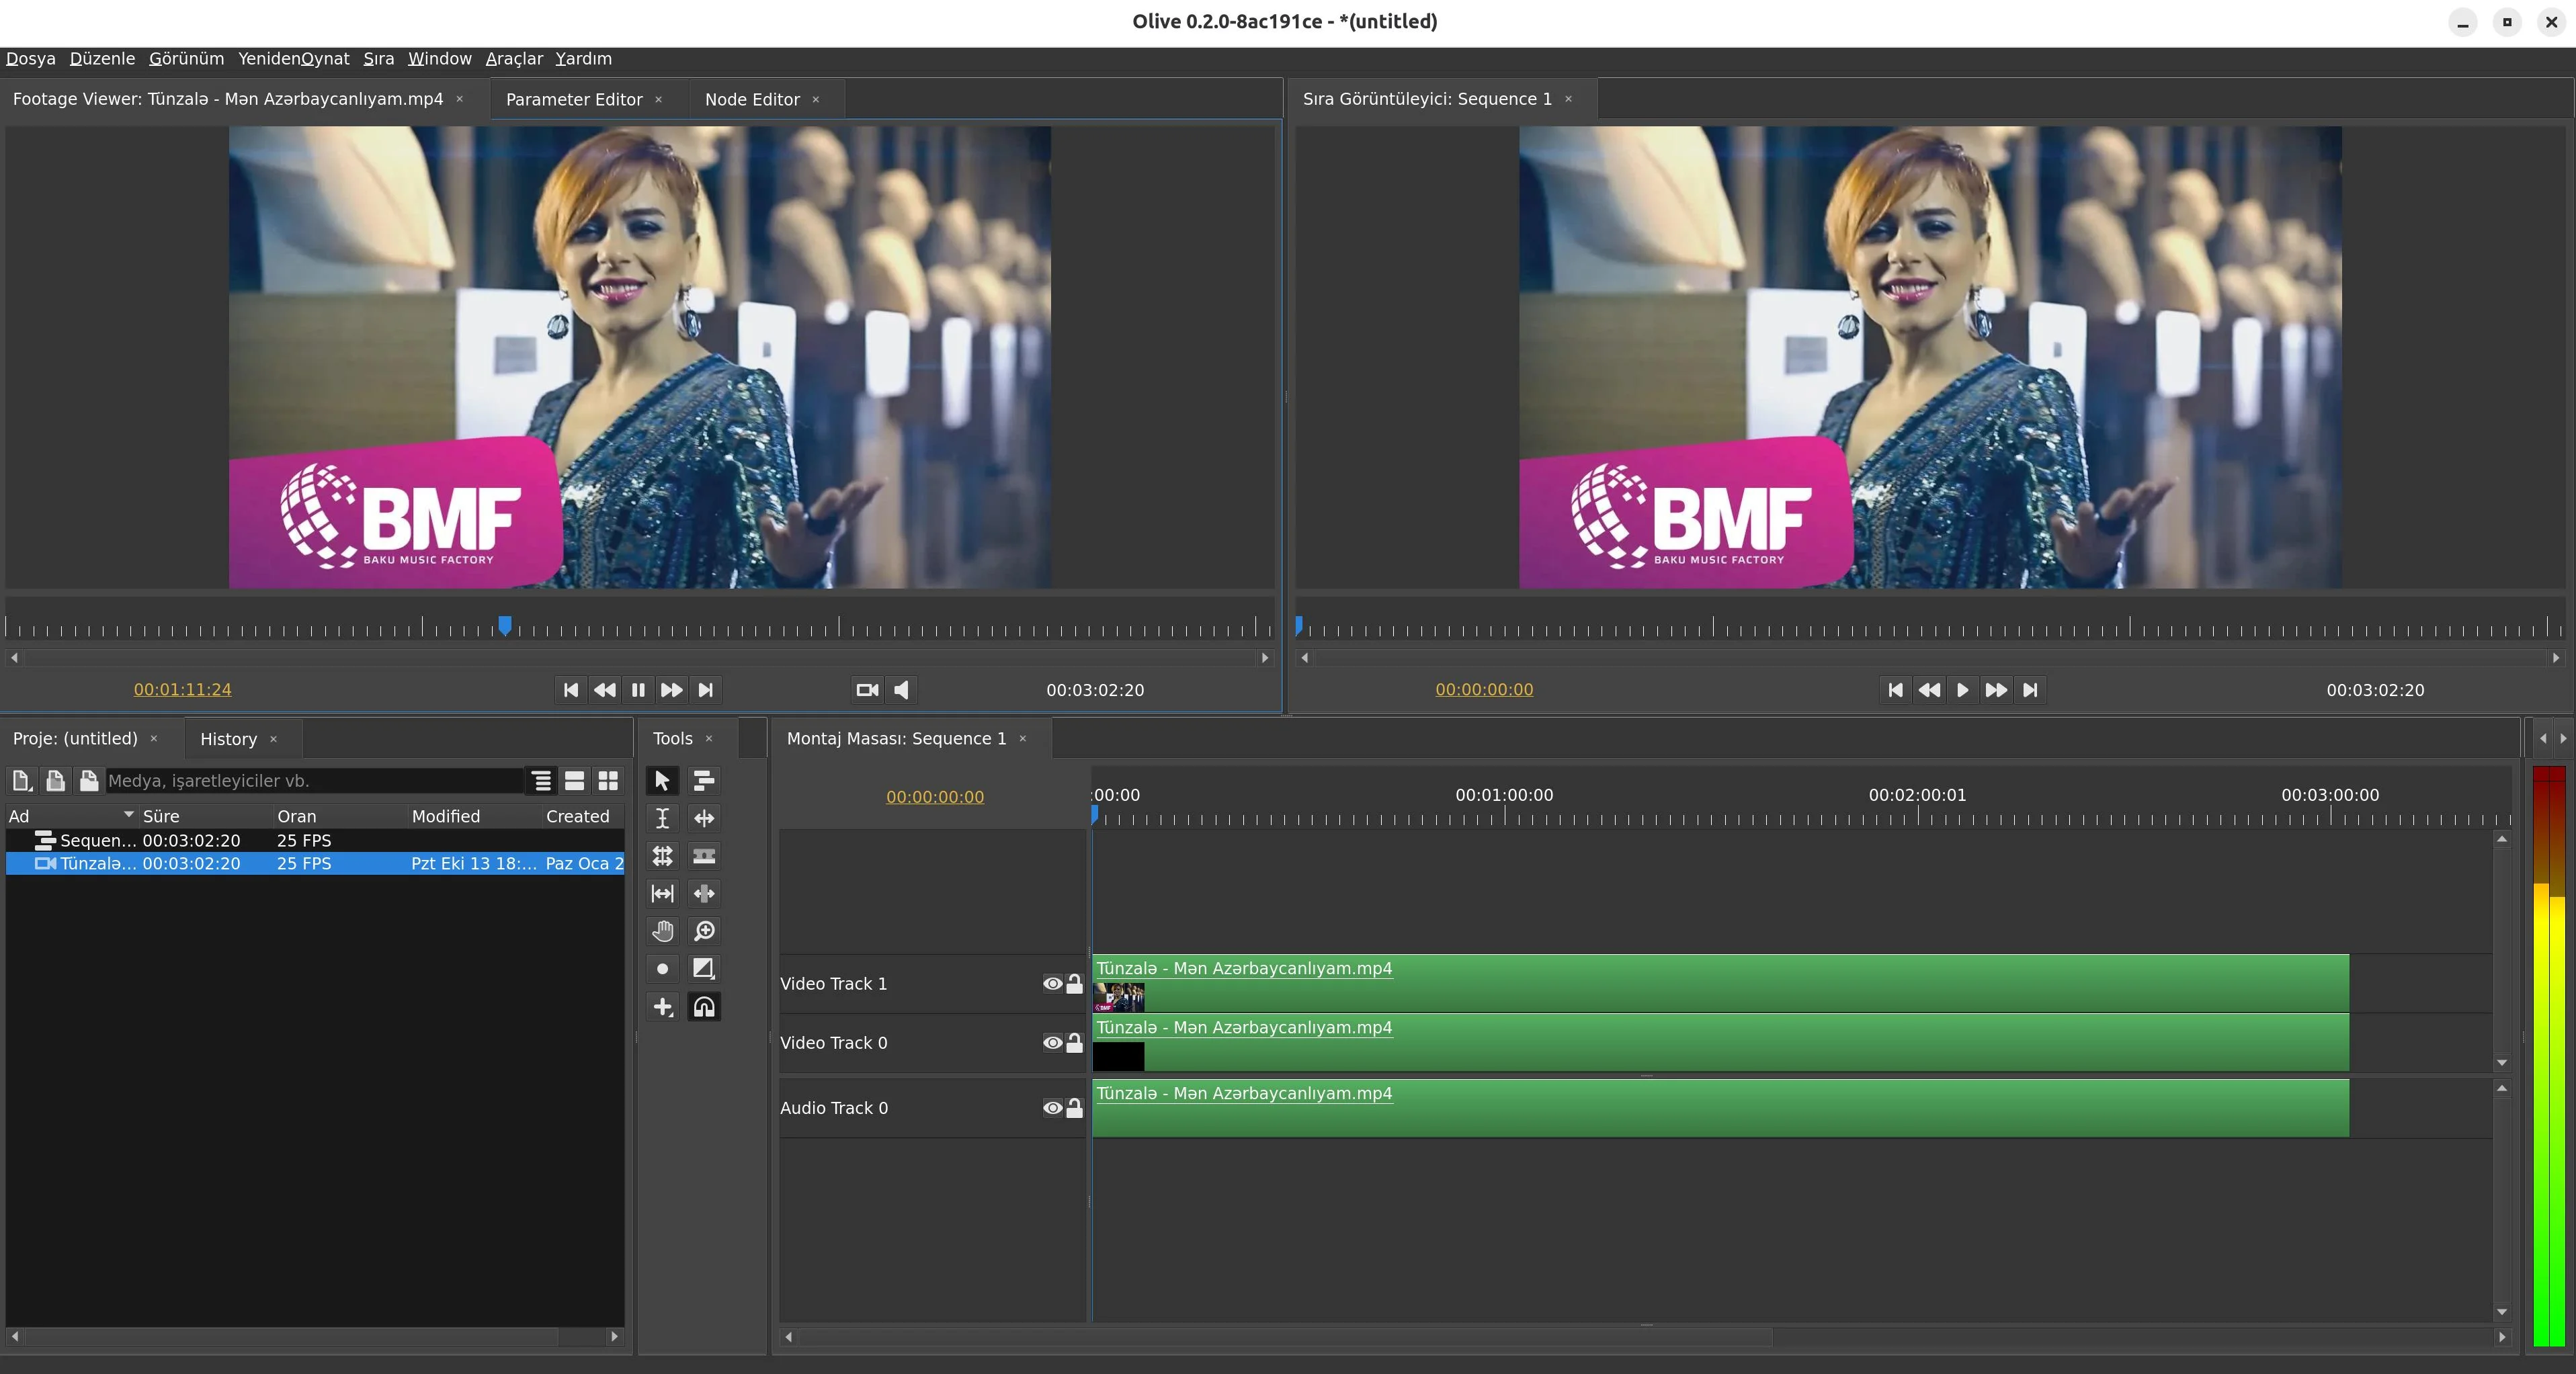Select the Ripple edit tool
2576x1374 pixels.
pos(704,818)
